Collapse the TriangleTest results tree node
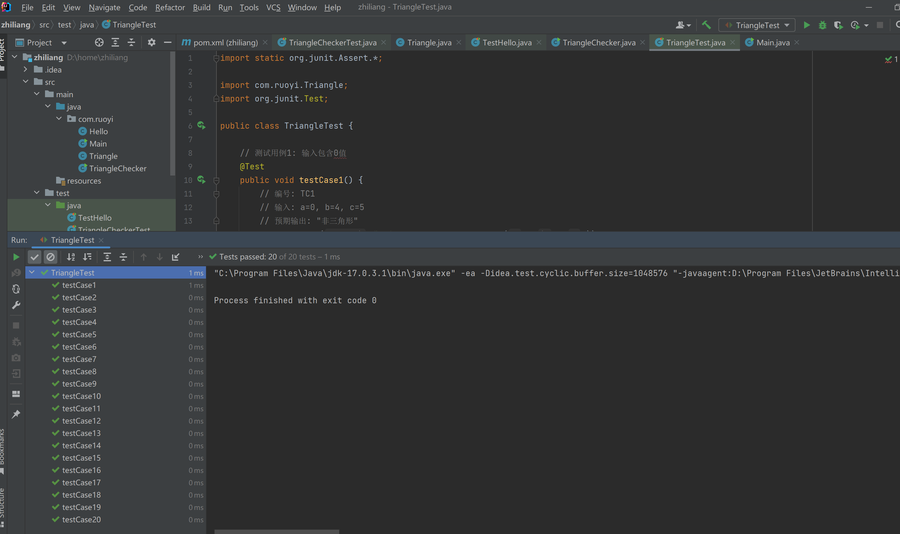 click(32, 272)
